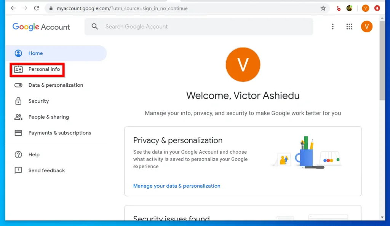Click the page scrollbar thumb
Viewport: 390px width, 226px height.
click(x=382, y=60)
